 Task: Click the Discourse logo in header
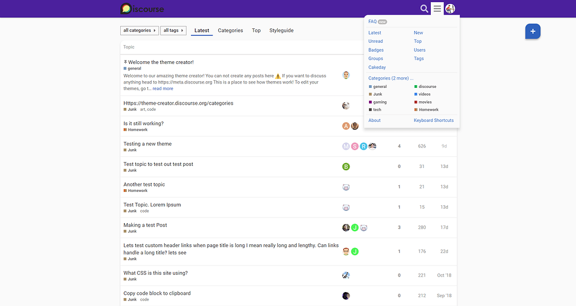pyautogui.click(x=142, y=8)
